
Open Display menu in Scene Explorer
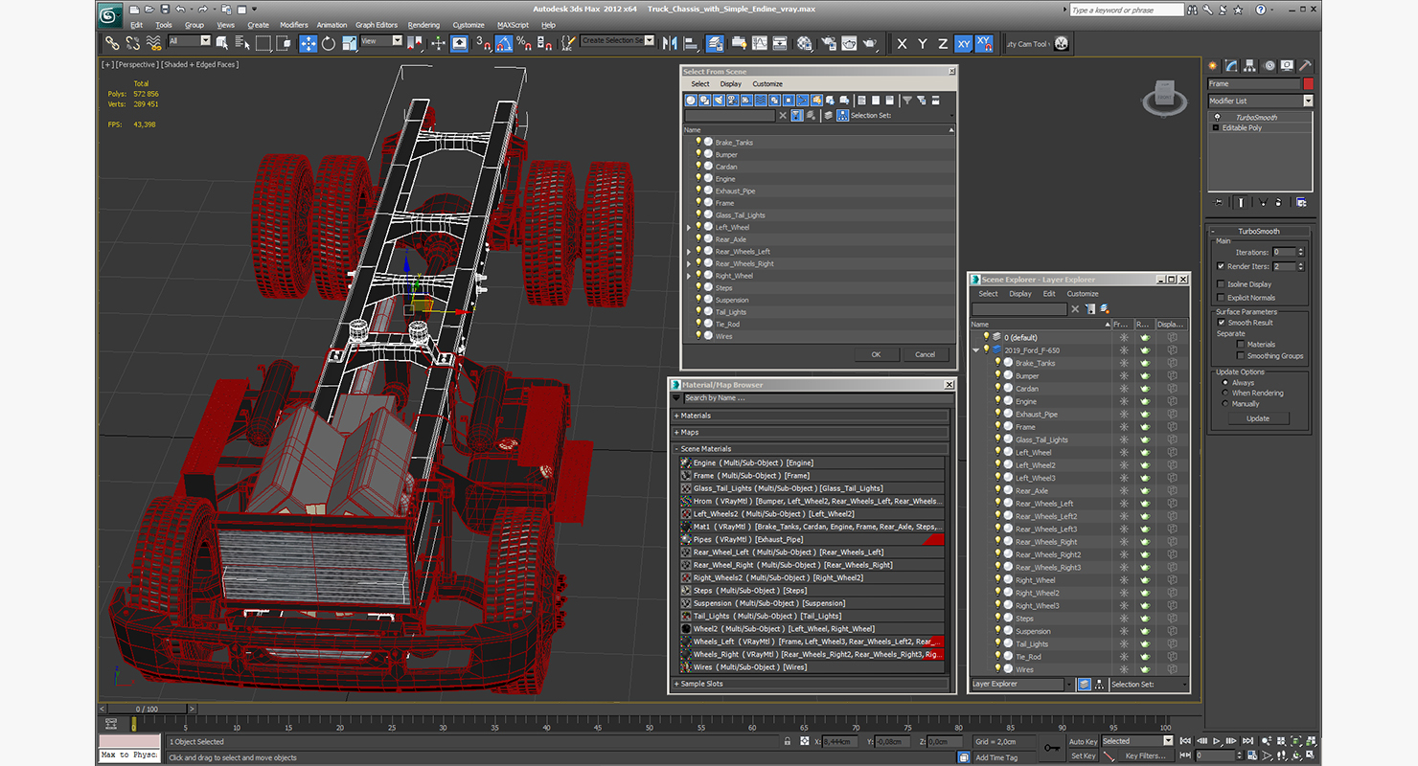coord(1020,294)
